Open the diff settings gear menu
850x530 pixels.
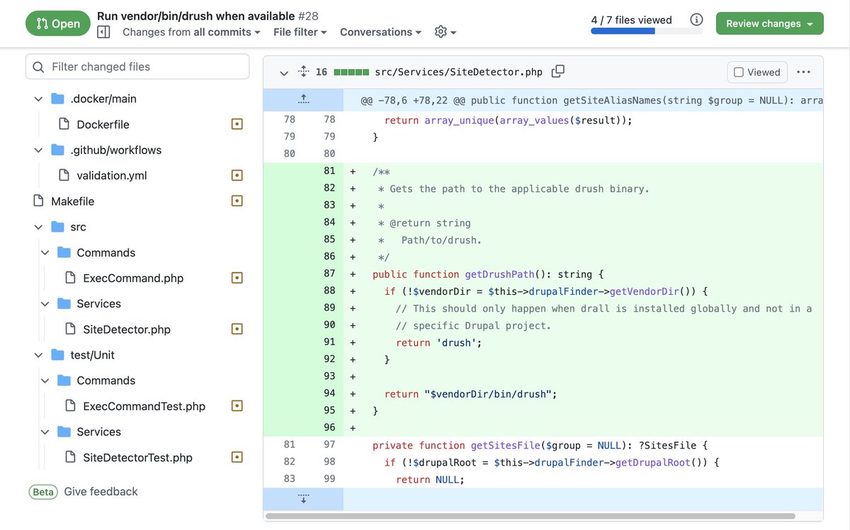[445, 32]
